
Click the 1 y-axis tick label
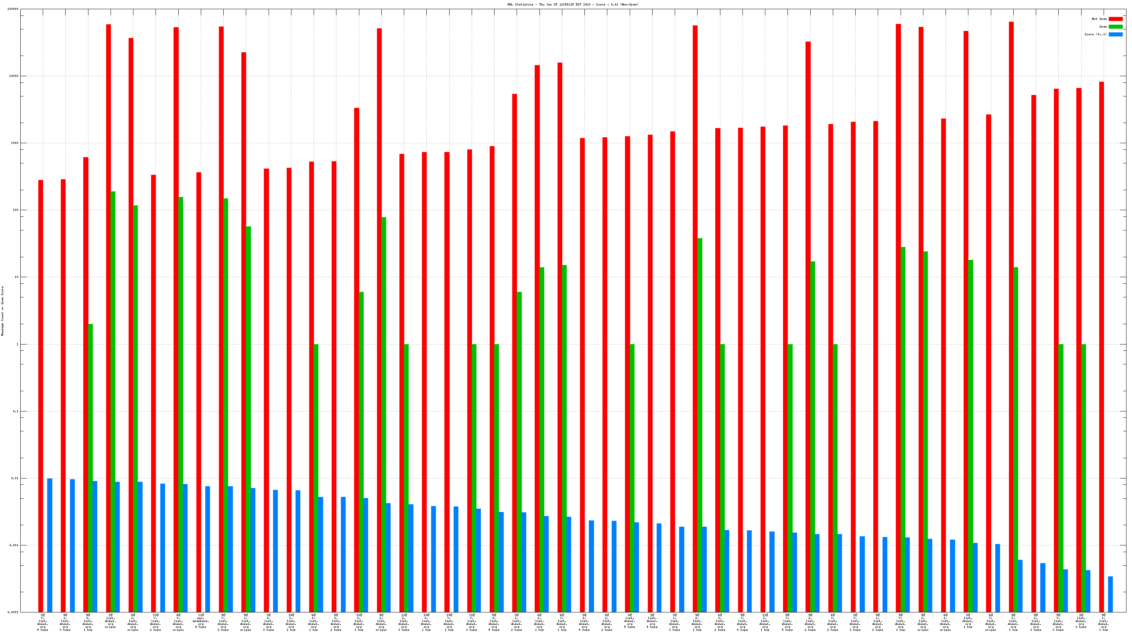pyautogui.click(x=17, y=344)
